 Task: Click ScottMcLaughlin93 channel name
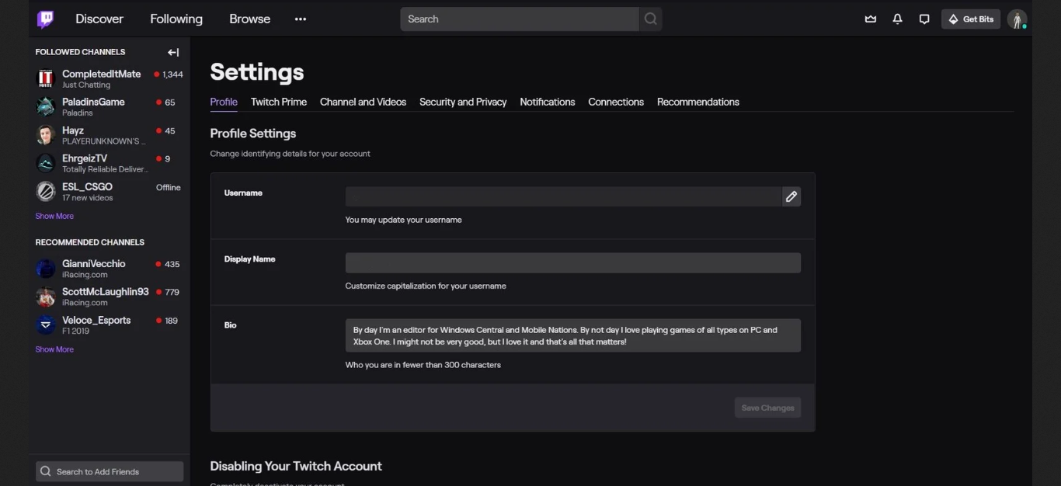(x=106, y=292)
